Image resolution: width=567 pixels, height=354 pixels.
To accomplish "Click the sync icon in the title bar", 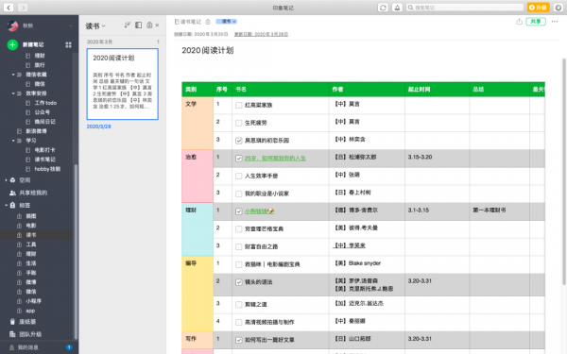I will [x=383, y=8].
